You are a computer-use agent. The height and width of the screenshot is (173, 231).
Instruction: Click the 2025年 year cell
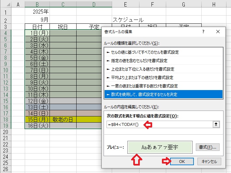pos(40,12)
